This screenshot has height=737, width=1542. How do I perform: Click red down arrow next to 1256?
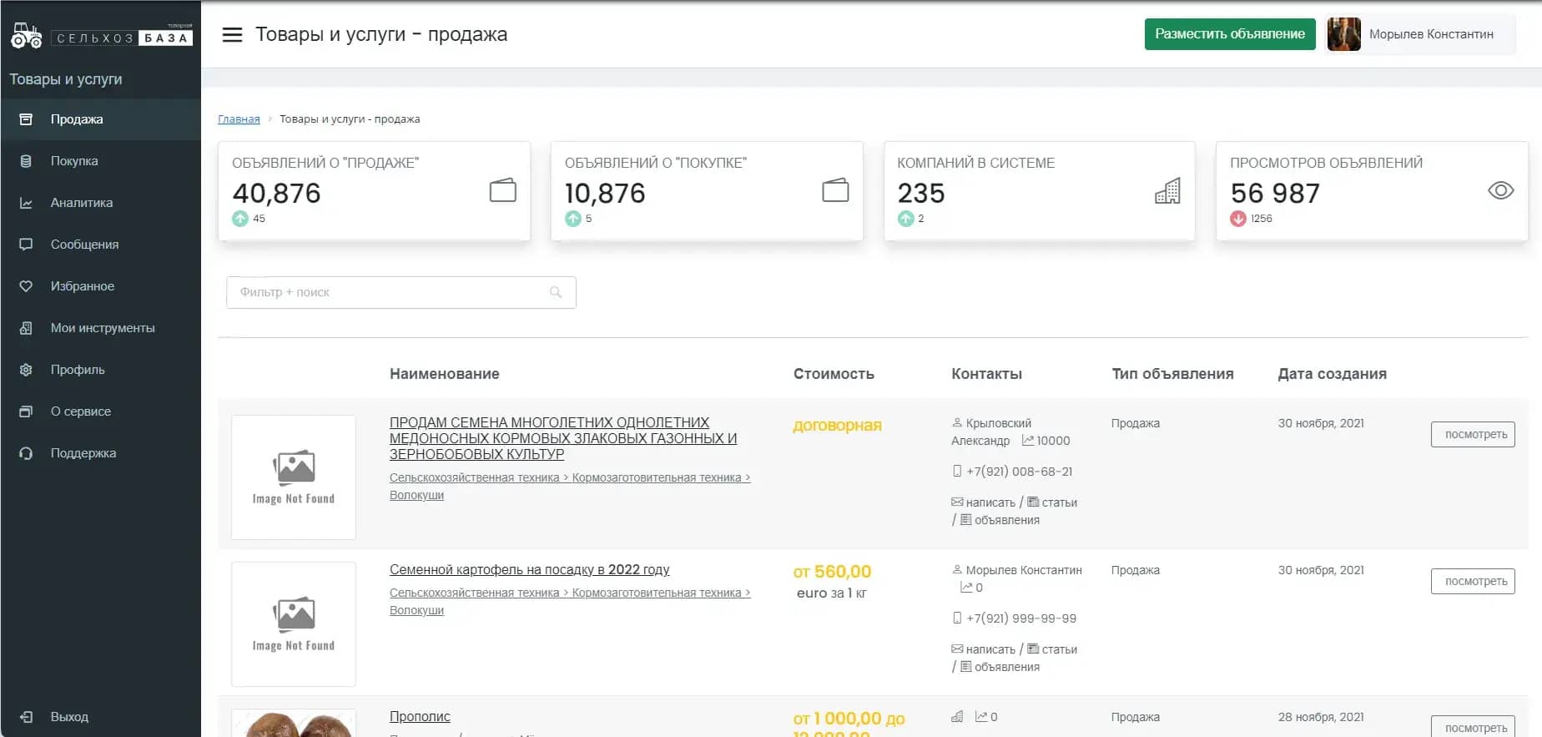point(1238,219)
